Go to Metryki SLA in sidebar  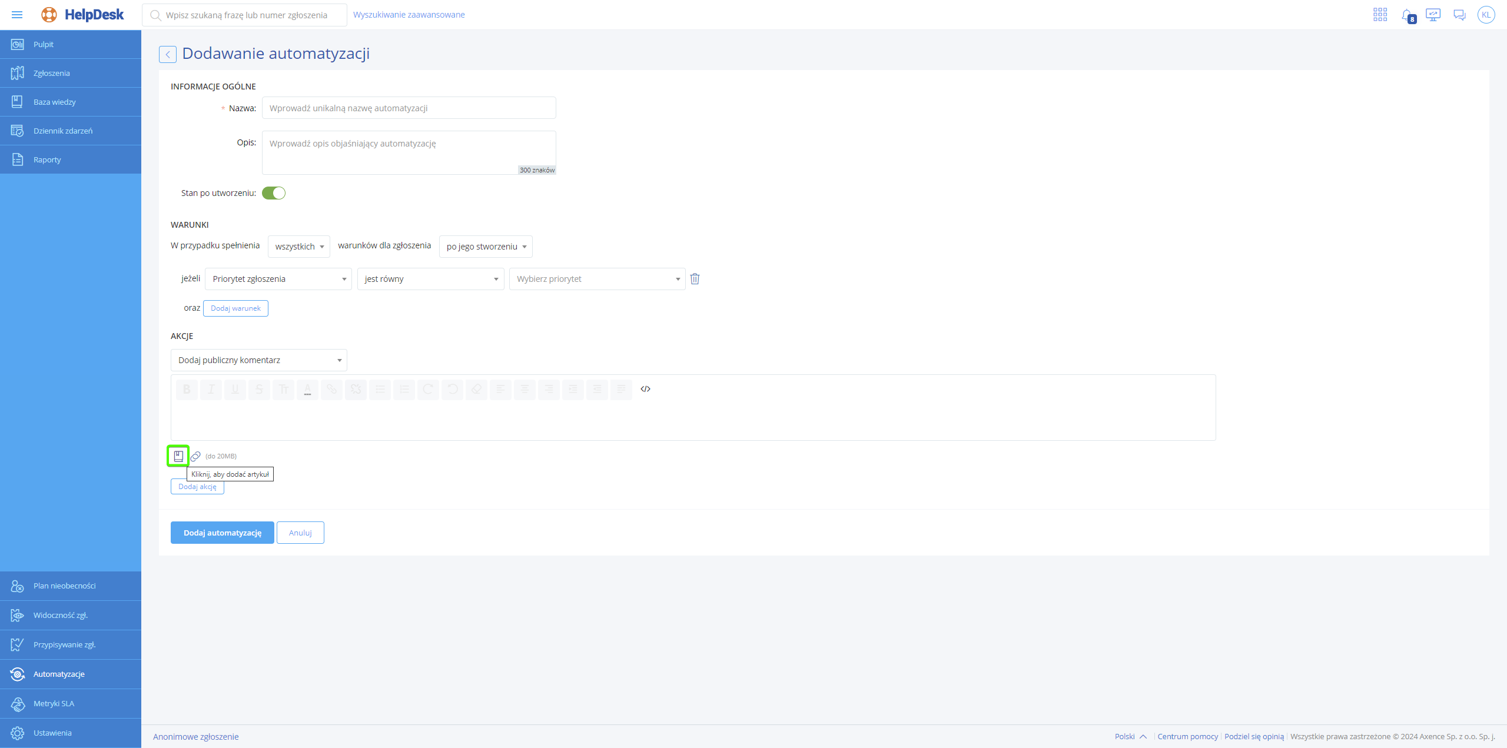54,703
